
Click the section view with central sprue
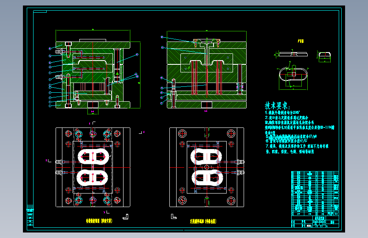(x=207, y=74)
